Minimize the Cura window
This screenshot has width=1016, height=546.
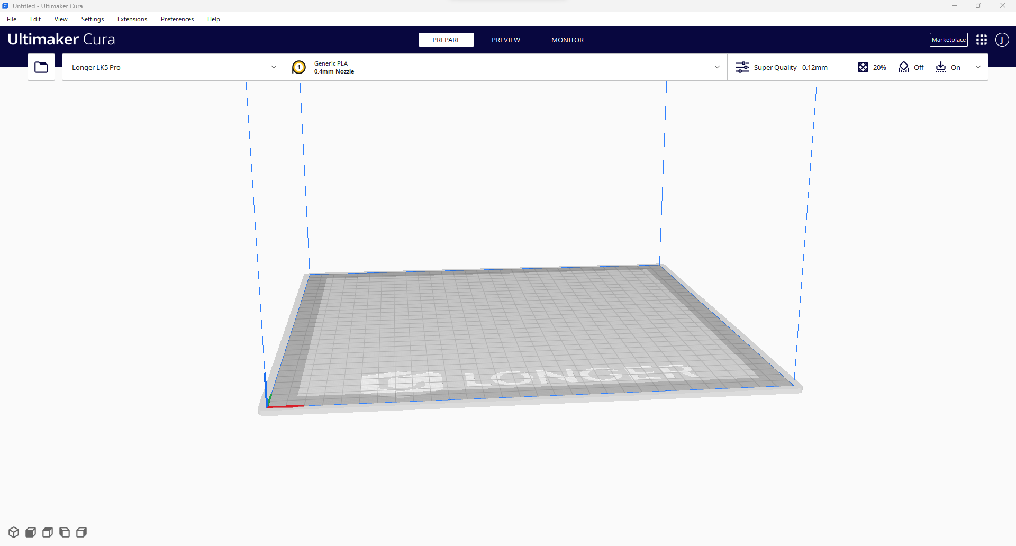(955, 6)
